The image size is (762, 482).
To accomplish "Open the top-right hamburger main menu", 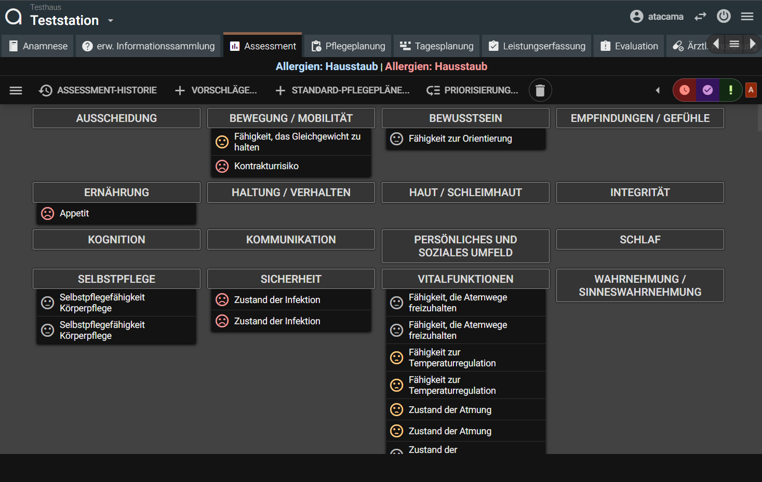I will coord(747,17).
